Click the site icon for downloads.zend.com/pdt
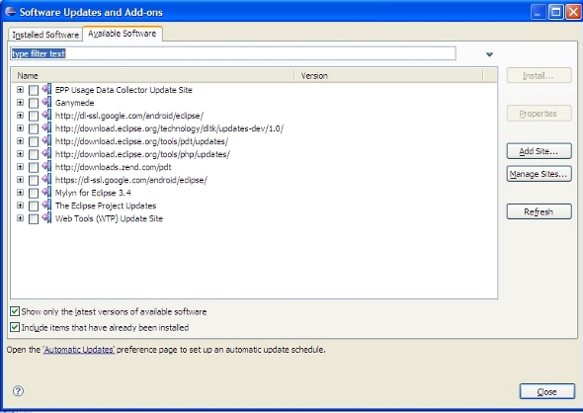 click(x=46, y=167)
